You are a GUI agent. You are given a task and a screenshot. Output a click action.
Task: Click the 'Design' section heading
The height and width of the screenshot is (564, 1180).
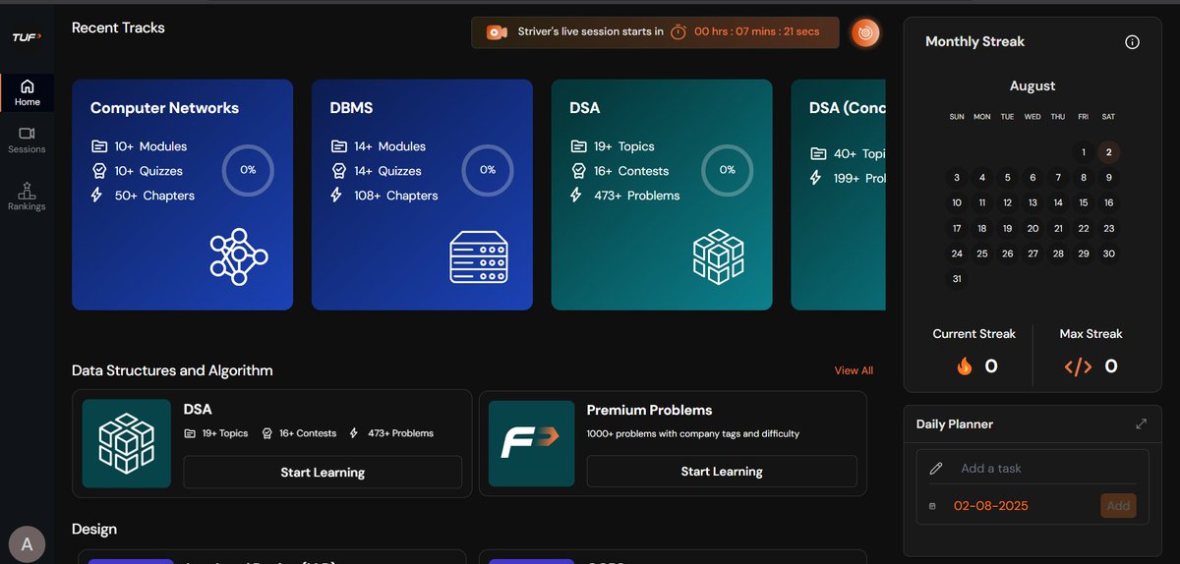click(x=94, y=529)
